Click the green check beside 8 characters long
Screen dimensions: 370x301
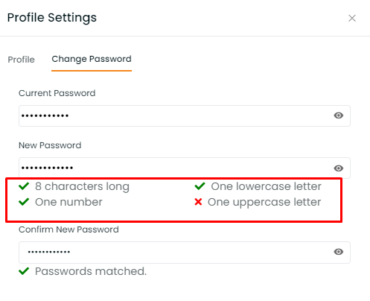(24, 186)
